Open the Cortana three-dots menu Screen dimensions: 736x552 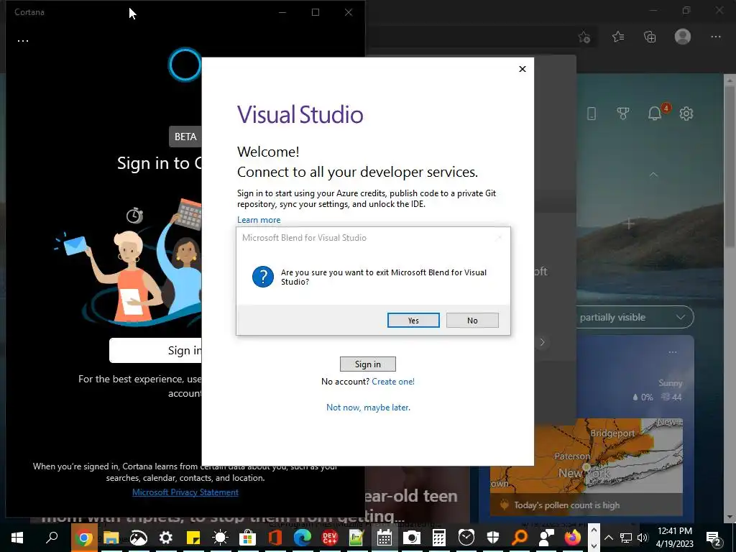click(x=22, y=40)
